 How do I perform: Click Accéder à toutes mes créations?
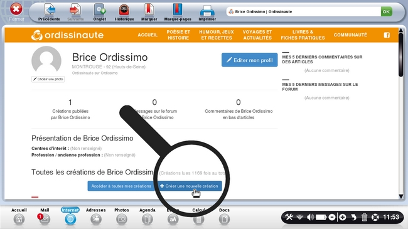(121, 186)
